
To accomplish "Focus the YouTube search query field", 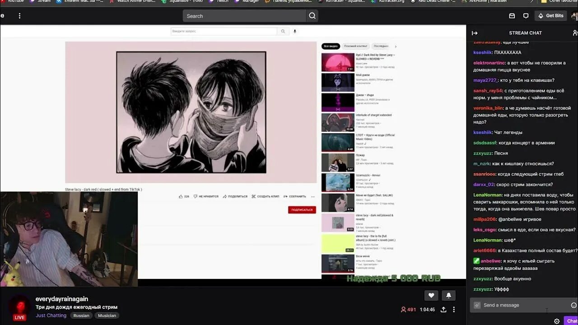I will click(x=224, y=31).
